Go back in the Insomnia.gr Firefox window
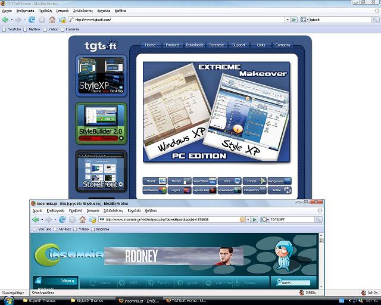Image resolution: width=381 pixels, height=305 pixels. (x=36, y=220)
